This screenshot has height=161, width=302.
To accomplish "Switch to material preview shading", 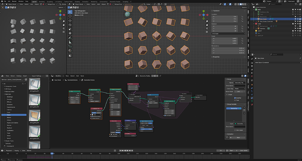I will [242, 4].
